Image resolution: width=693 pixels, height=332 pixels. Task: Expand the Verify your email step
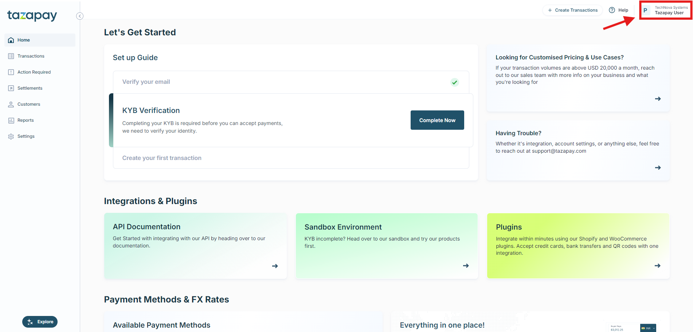(x=291, y=82)
